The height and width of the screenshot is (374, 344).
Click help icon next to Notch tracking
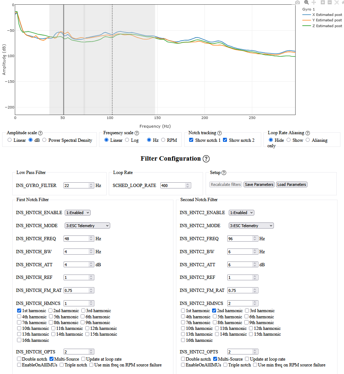219,133
